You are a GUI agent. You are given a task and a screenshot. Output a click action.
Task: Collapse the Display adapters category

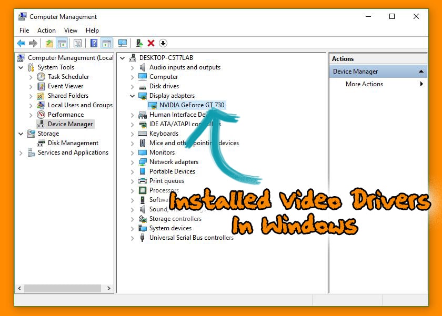(133, 96)
